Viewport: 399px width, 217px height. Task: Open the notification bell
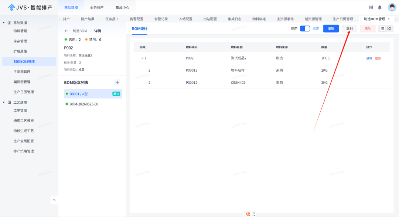tap(380, 7)
